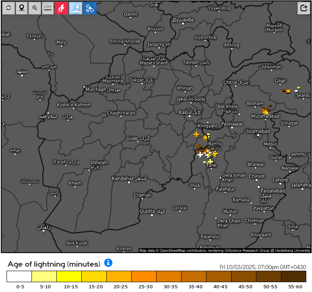312x292 pixels.
Task: Click the lightning marker near Muzaffarabad
Action: click(x=266, y=111)
